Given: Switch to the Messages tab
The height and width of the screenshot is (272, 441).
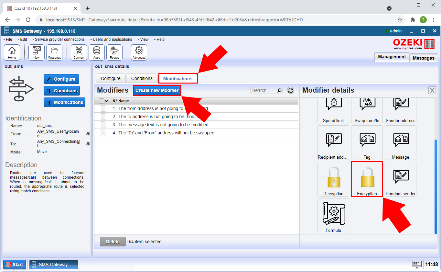Looking at the screenshot, I should coord(424,58).
